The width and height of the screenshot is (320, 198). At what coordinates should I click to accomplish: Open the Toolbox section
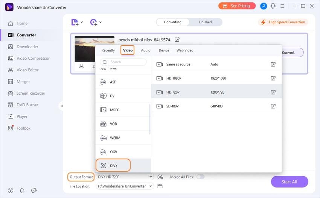click(19, 128)
